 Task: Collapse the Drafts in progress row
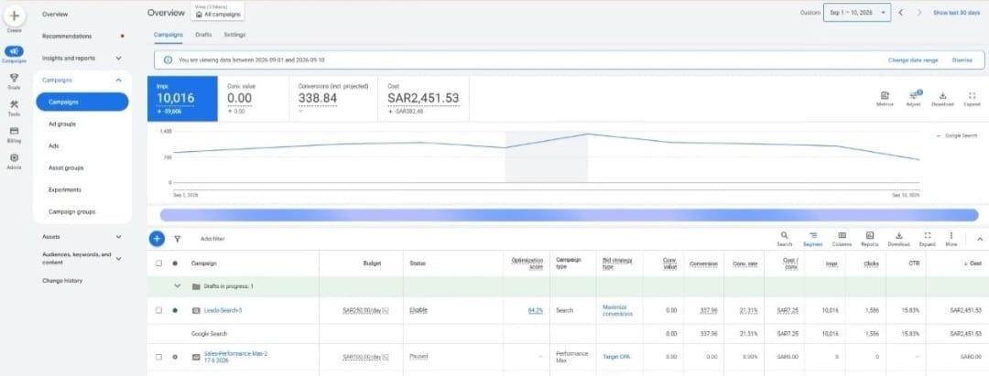(x=178, y=286)
